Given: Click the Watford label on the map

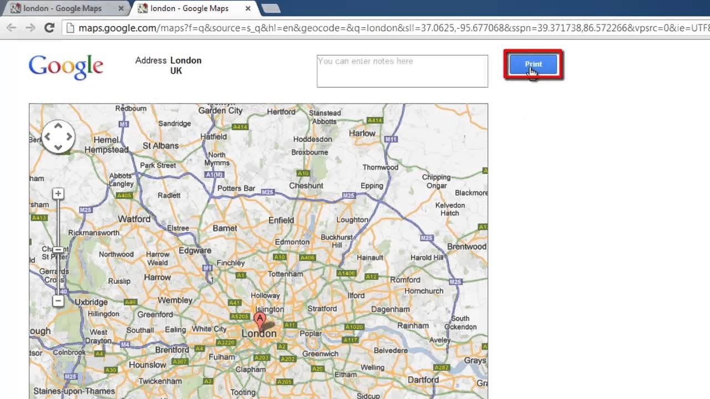Looking at the screenshot, I should (x=134, y=219).
